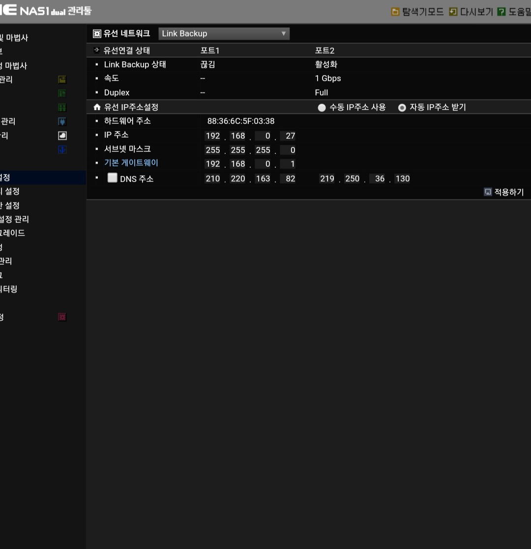The image size is (531, 549).
Task: Open the 설정 관리 sidebar menu item
Action: tap(14, 219)
